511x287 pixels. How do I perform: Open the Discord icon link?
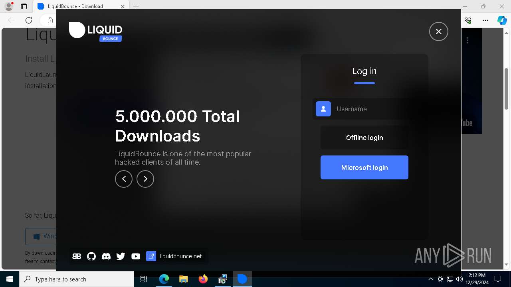(106, 256)
